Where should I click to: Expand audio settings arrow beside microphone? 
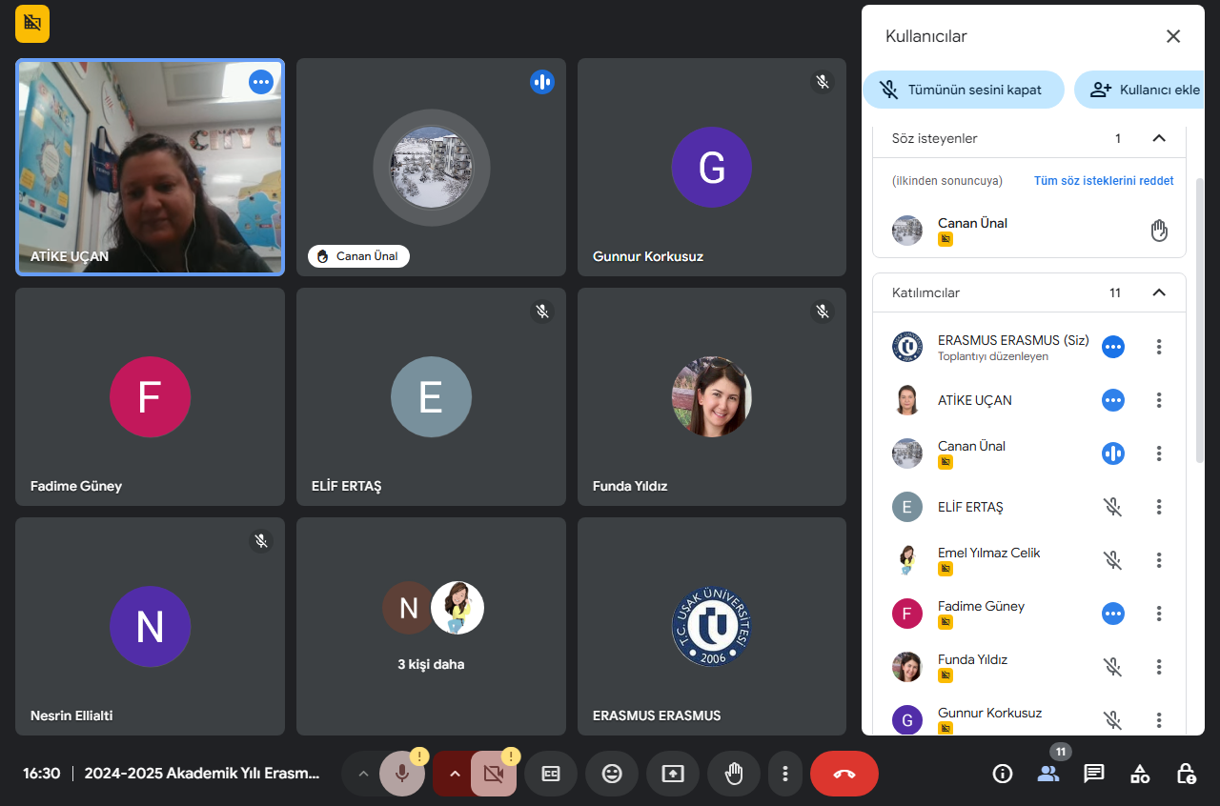362,774
